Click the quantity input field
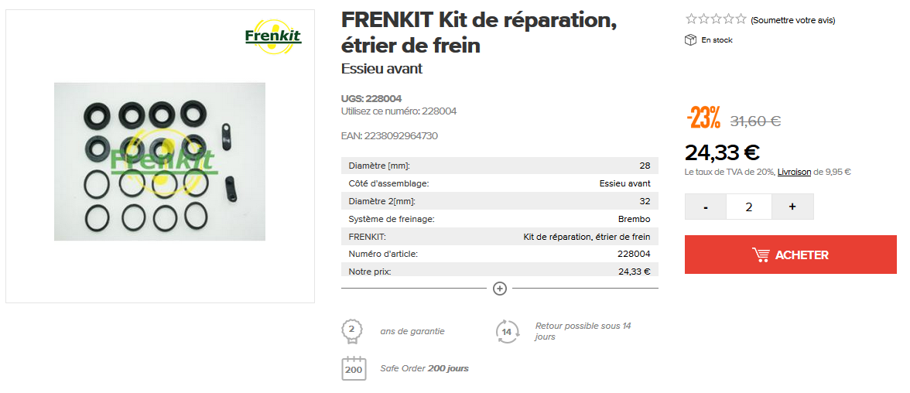 [748, 207]
